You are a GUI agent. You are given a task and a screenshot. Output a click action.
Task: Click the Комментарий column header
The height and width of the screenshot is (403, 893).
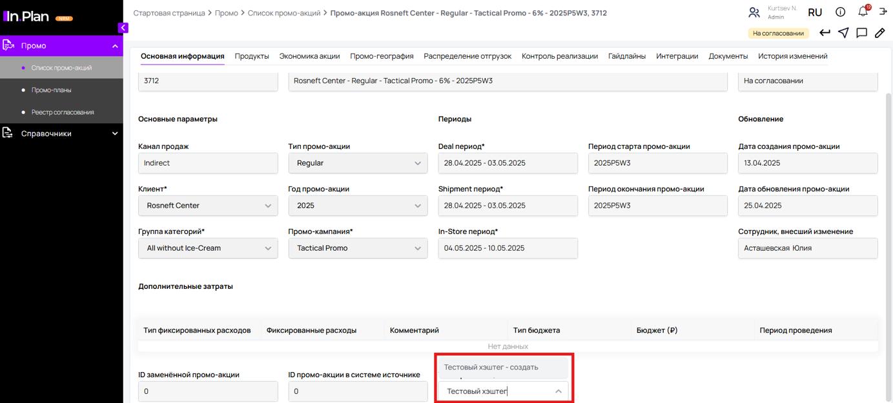(x=415, y=330)
